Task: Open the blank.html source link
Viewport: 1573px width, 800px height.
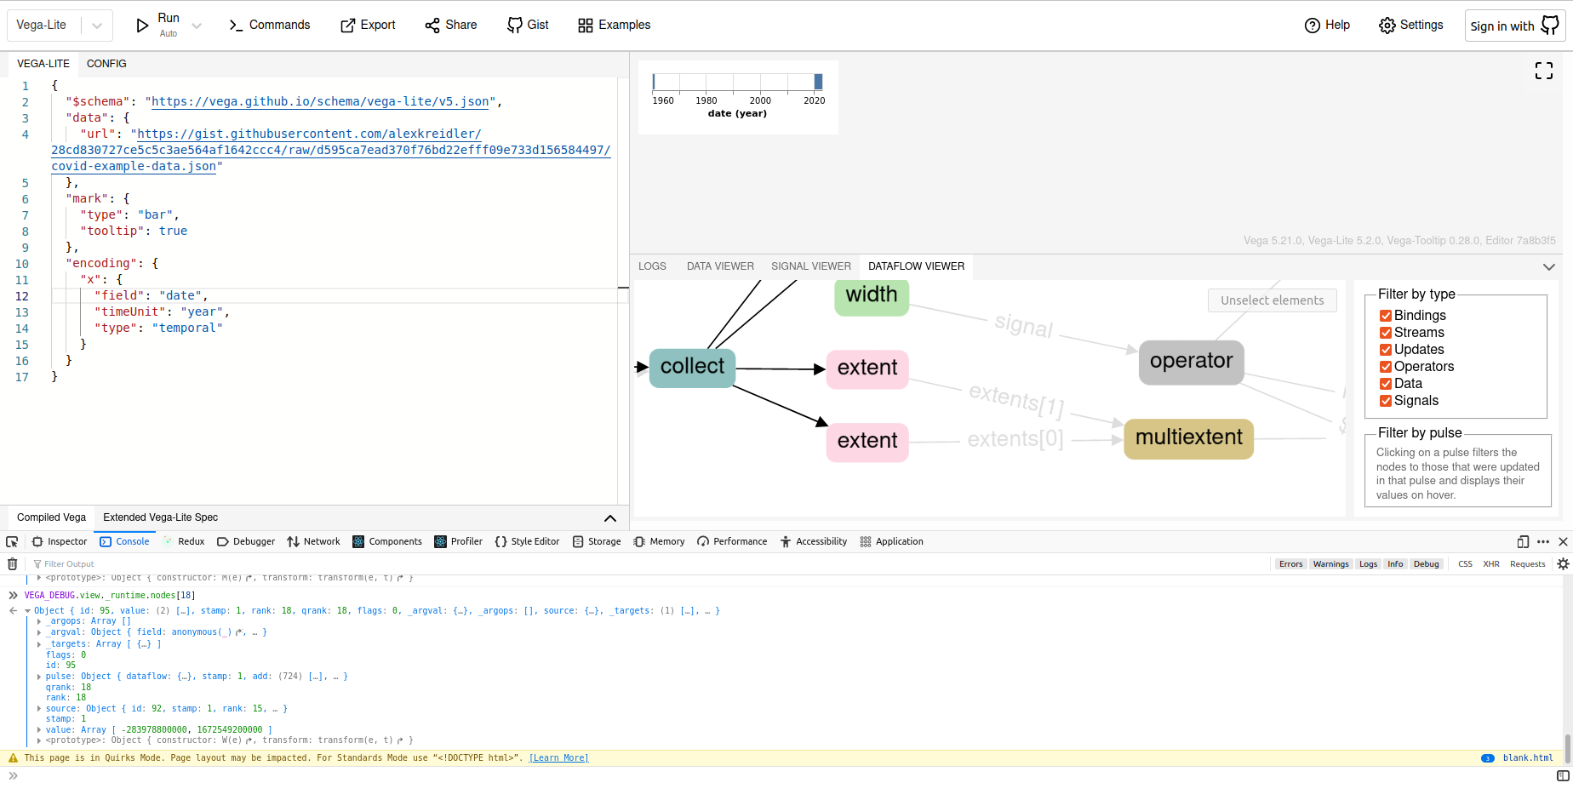Action: [1528, 758]
